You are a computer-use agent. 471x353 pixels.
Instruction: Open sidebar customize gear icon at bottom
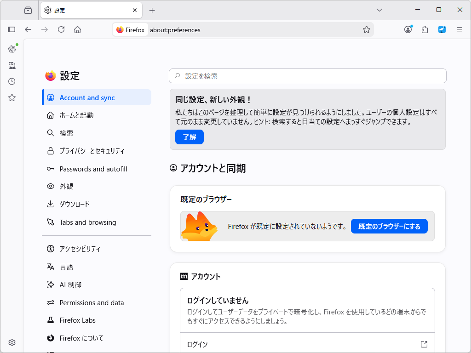[x=12, y=342]
